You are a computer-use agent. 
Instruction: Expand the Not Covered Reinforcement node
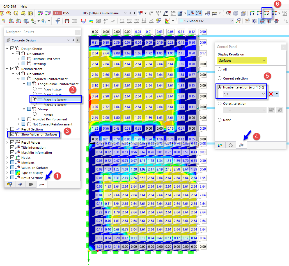(x=18, y=124)
